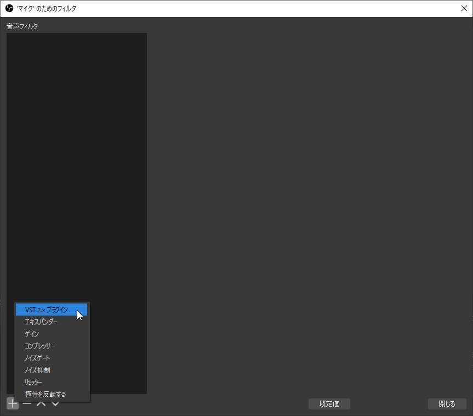Click the plus add-filter icon
The image size is (473, 416).
click(x=13, y=403)
